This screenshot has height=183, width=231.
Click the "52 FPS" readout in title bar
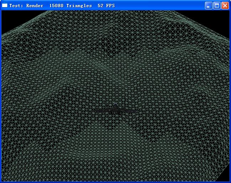[106, 6]
